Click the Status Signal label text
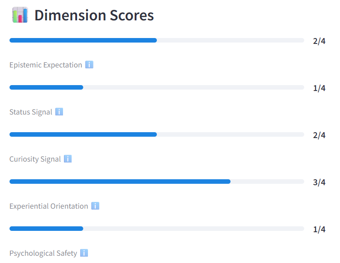The image size is (340, 263). (x=31, y=112)
